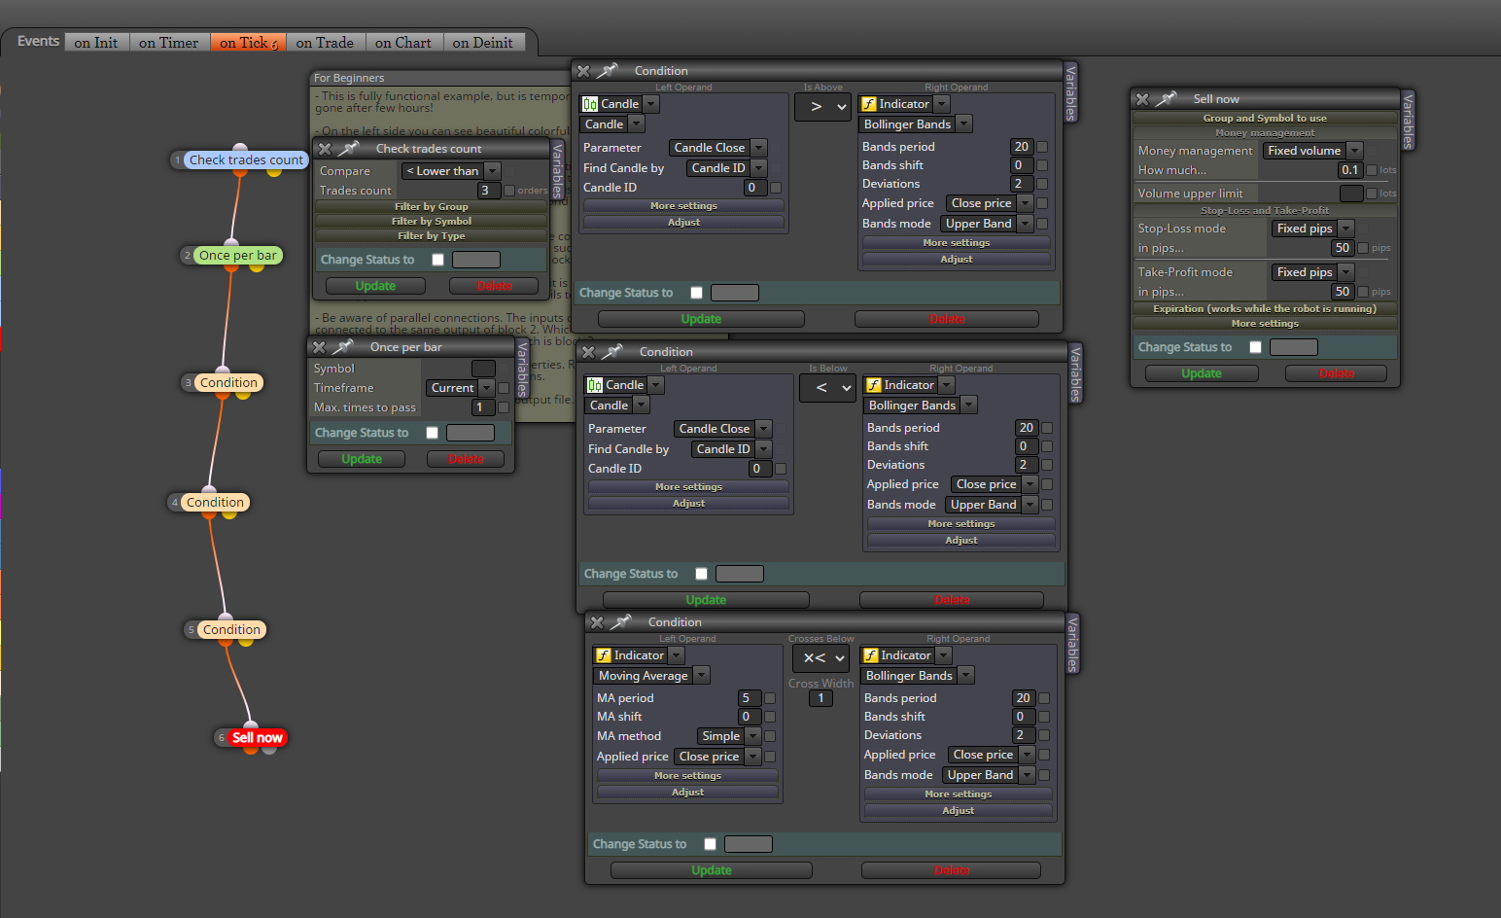Close the Crosses Below Condition panel
The width and height of the screenshot is (1501, 918).
click(597, 622)
